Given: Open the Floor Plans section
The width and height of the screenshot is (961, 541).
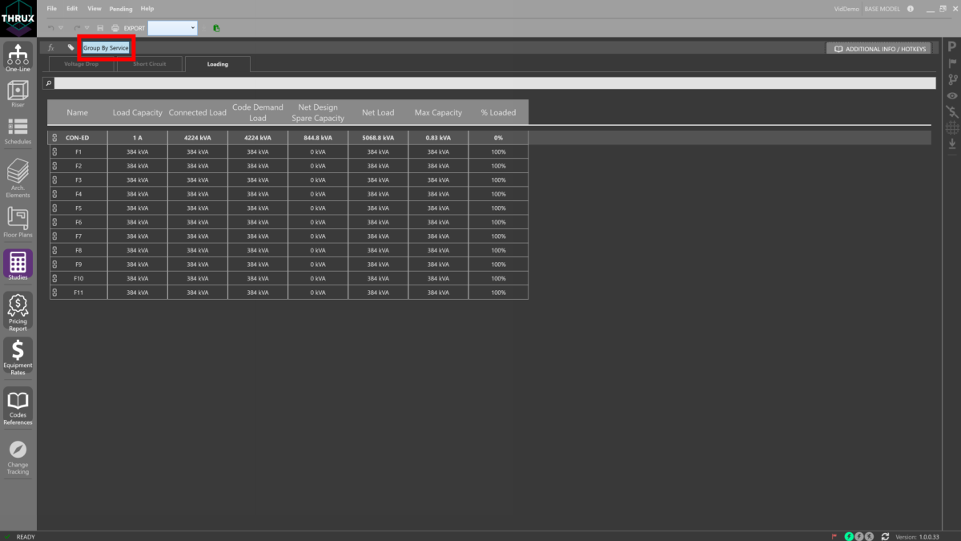Looking at the screenshot, I should pyautogui.click(x=18, y=222).
